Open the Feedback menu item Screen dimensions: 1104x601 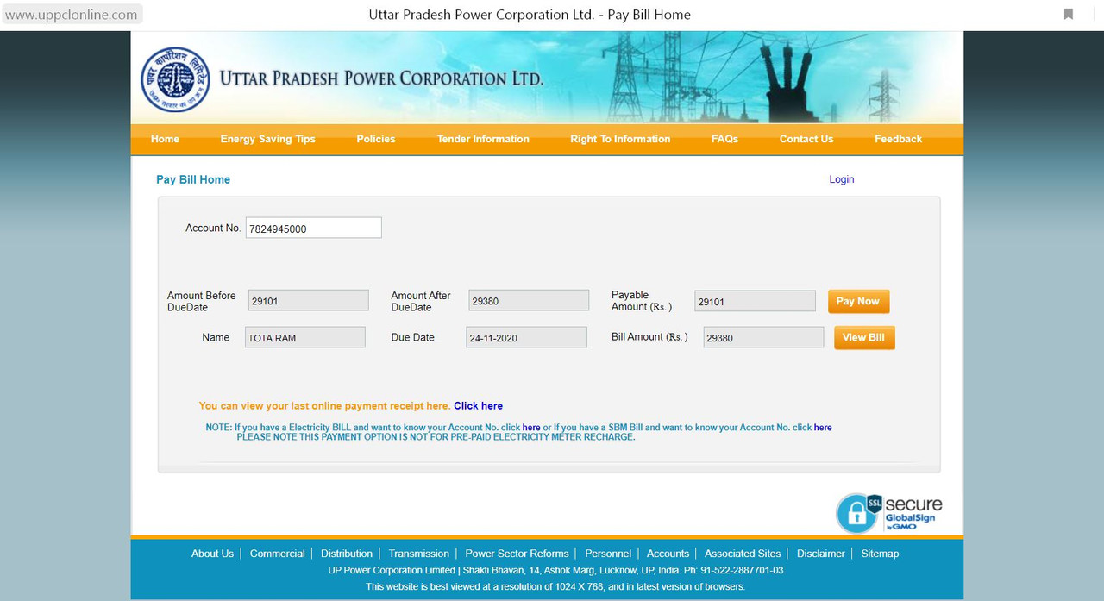[x=898, y=139]
